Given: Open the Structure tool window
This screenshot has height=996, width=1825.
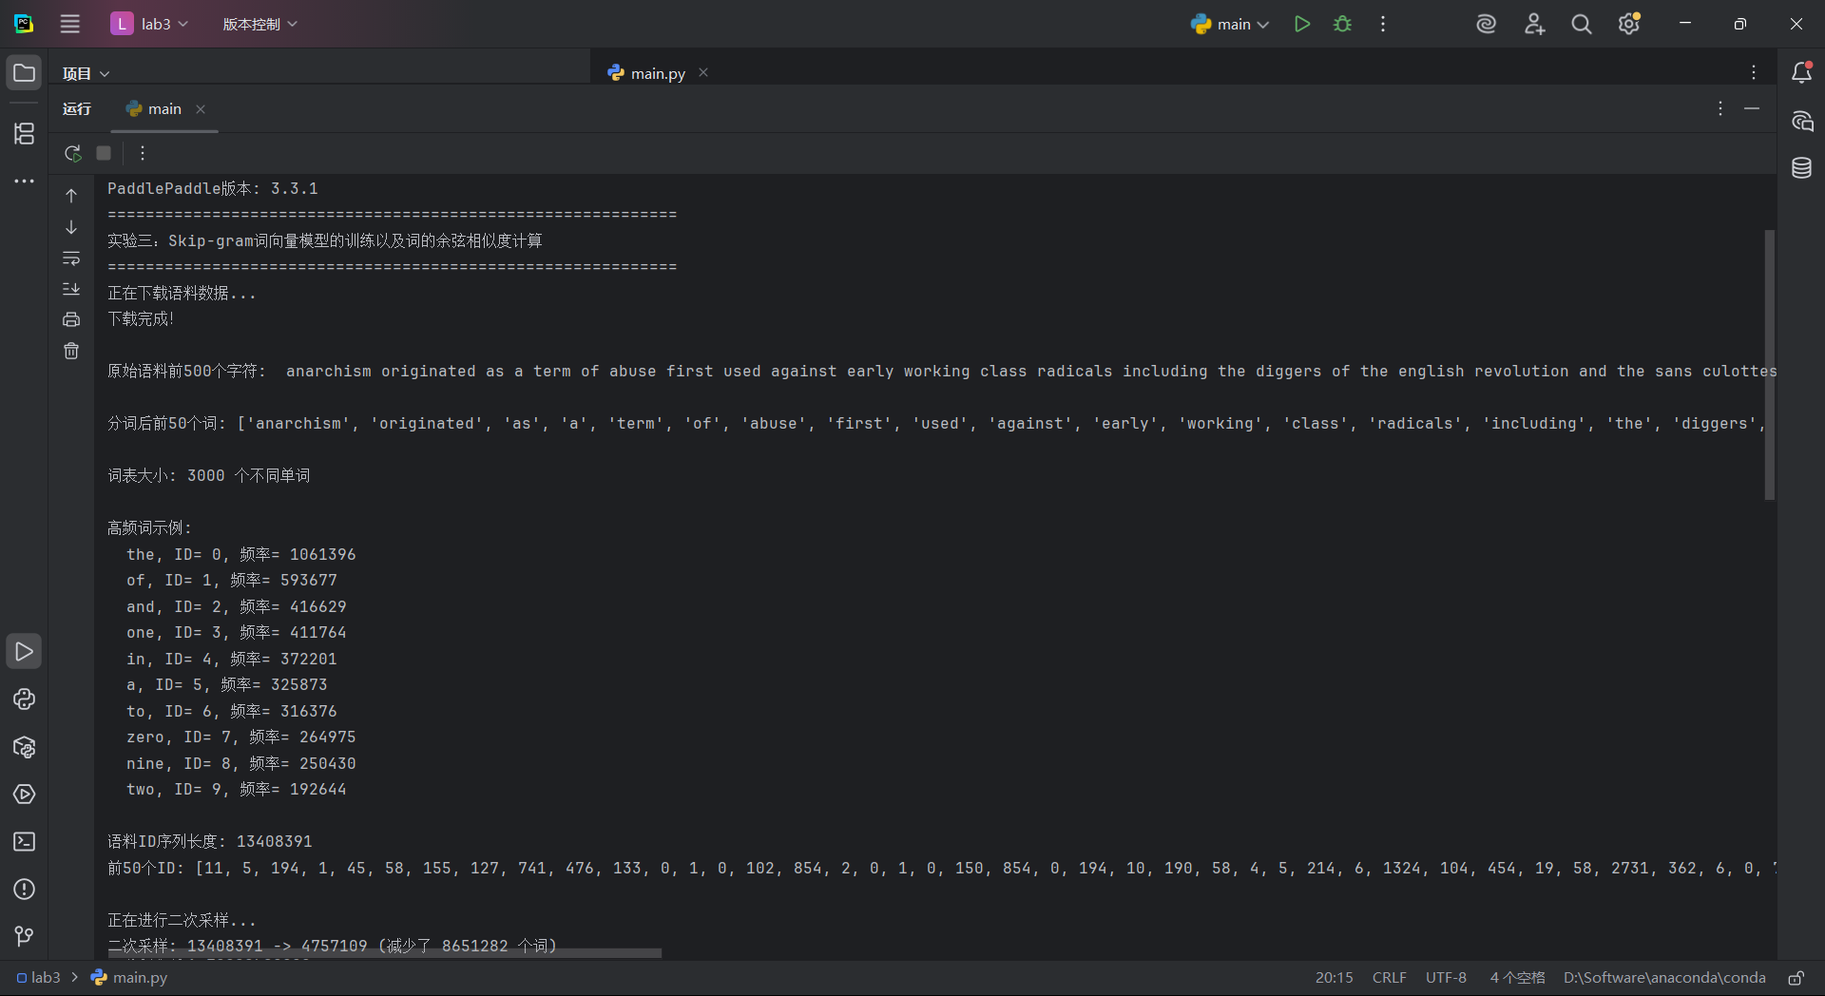Looking at the screenshot, I should pos(24,133).
